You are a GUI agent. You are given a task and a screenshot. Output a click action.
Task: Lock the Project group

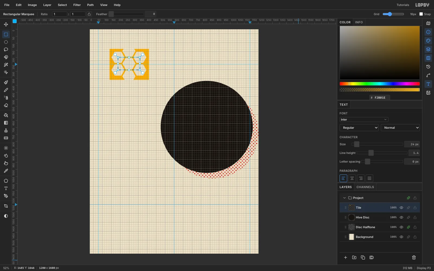pos(415,198)
